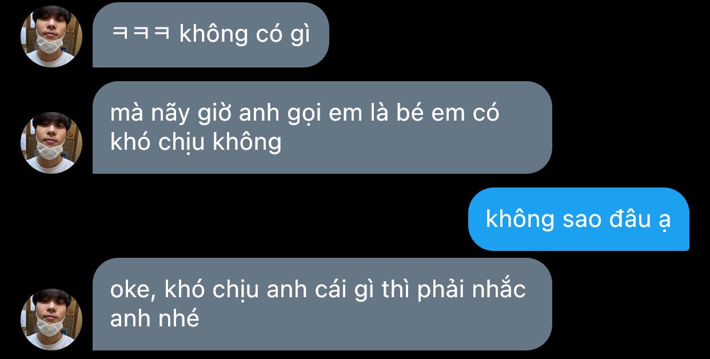Screen dimensions: 710x359
Task: Open sender avatar beside 'không có gì' message
Action: click(x=51, y=37)
